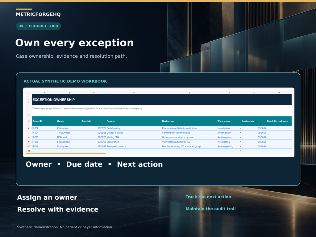The height and width of the screenshot is (237, 316).
Task: Click Post remaining 800 after verification cell
Action: pyautogui.click(x=189, y=128)
